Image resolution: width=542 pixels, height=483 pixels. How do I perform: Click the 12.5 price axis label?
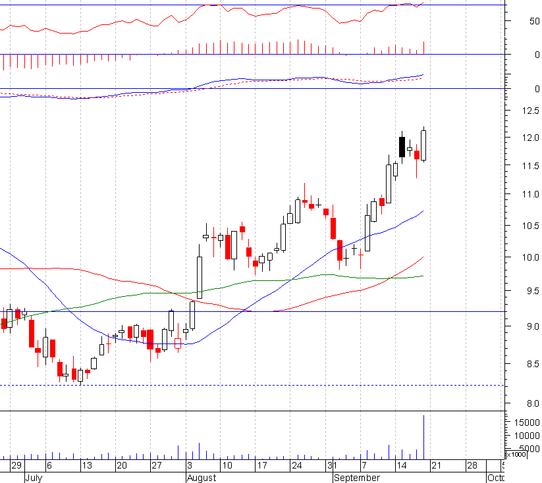(531, 111)
